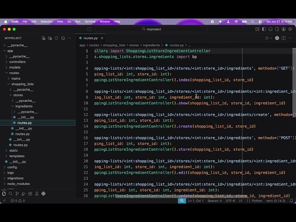Select venv (3.14.3) interpreter
Viewport: 296px width, 222px height.
[276, 201]
